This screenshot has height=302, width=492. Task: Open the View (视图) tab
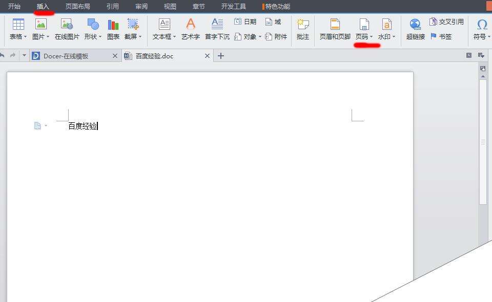170,6
